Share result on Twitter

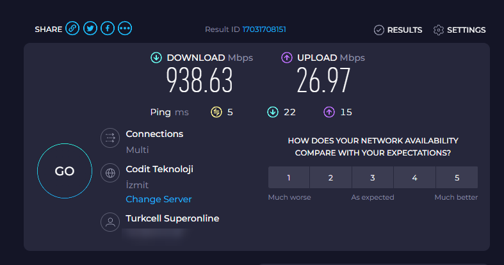click(90, 29)
